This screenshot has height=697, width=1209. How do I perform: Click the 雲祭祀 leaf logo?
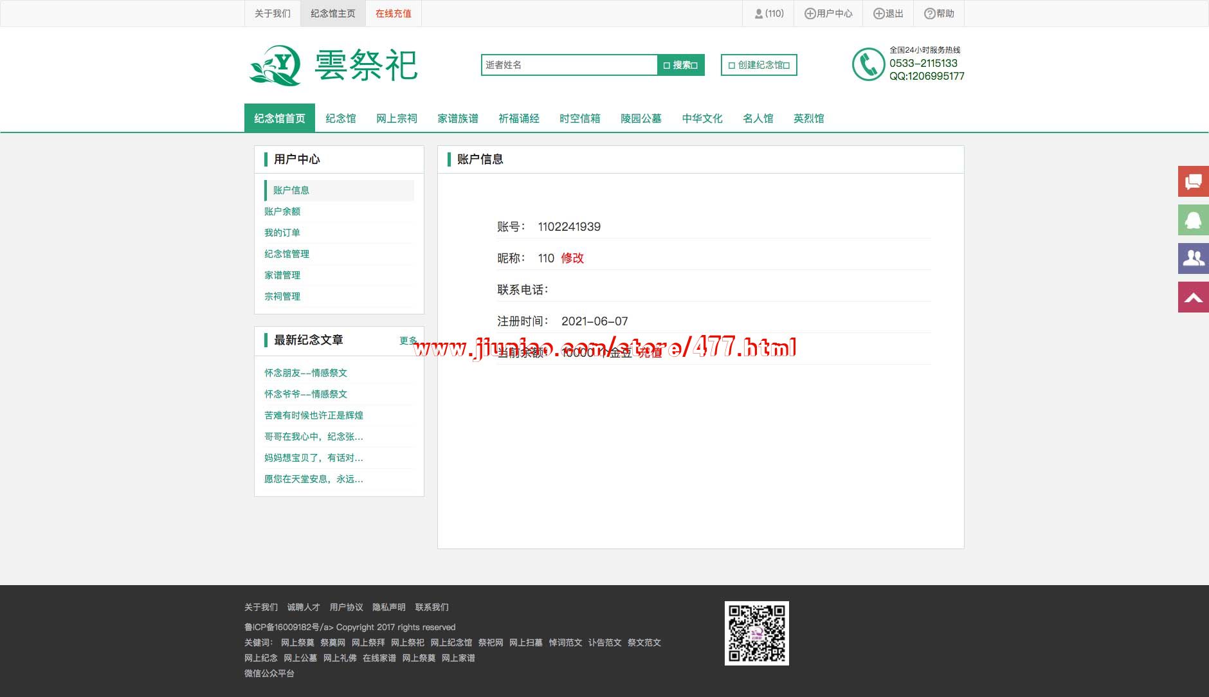(275, 65)
